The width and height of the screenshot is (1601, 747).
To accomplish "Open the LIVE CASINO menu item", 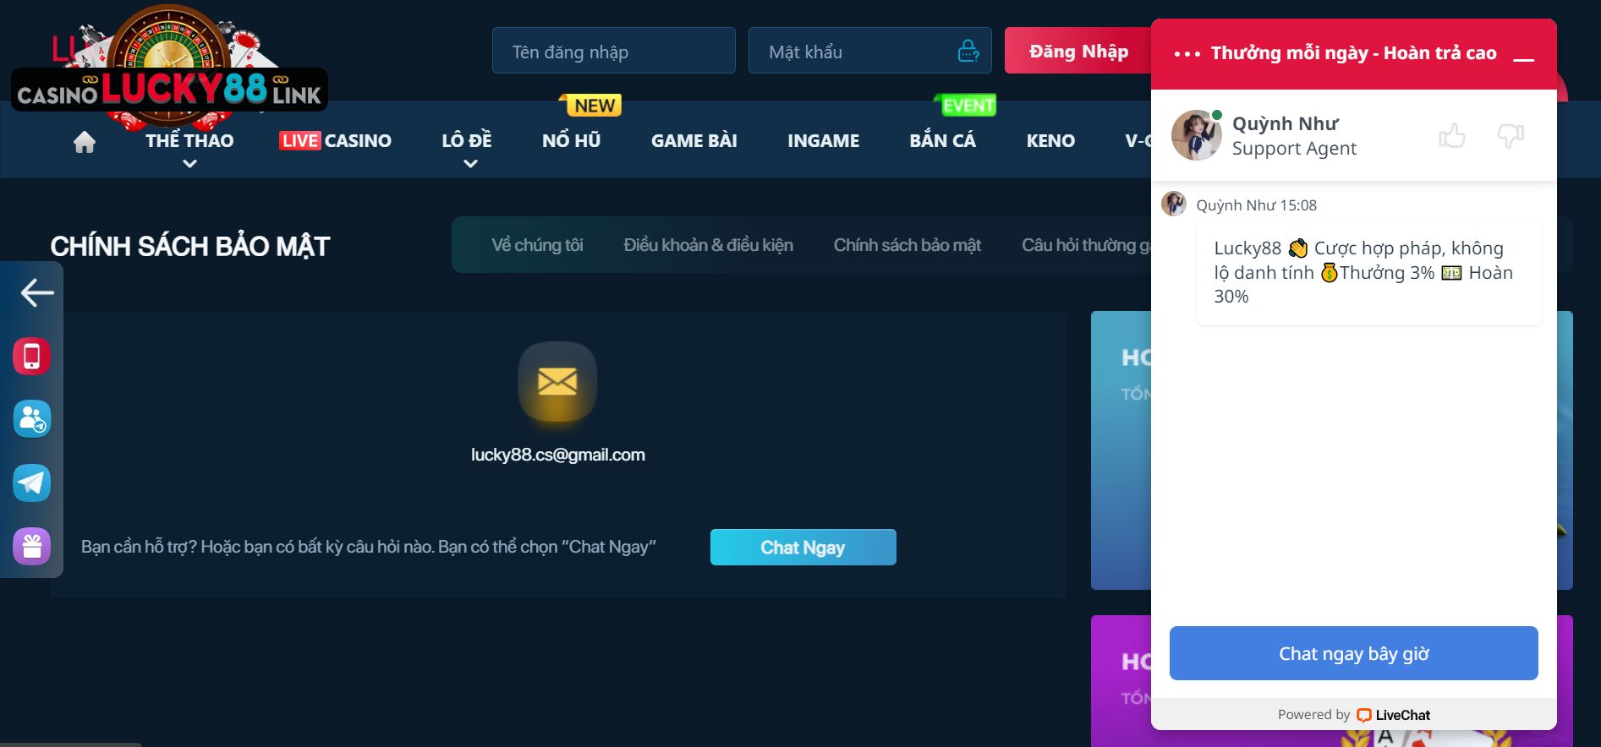I will click(x=336, y=141).
